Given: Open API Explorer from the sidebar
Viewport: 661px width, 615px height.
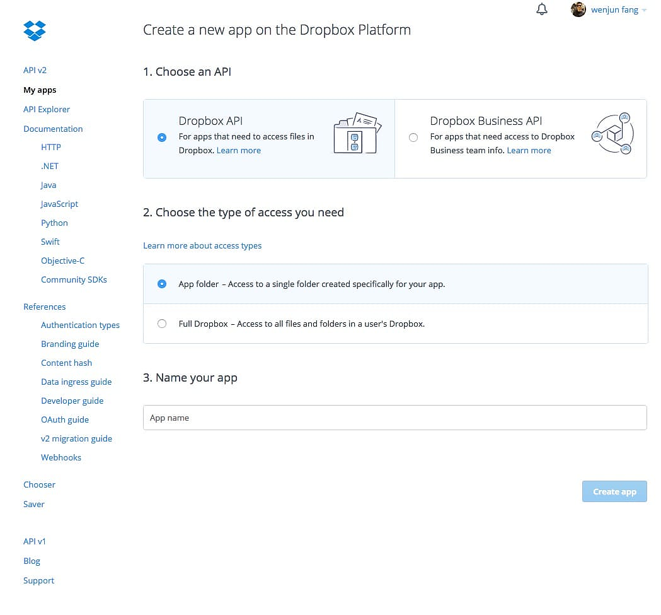Looking at the screenshot, I should coord(47,109).
